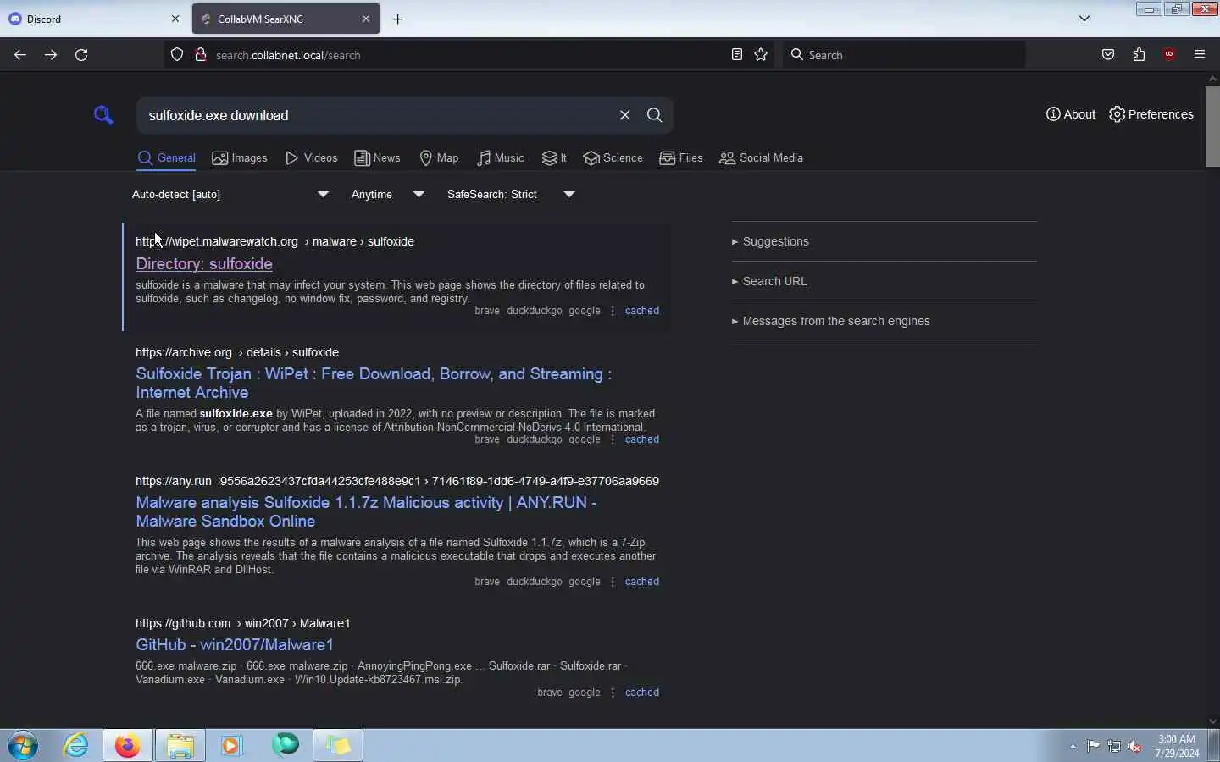The height and width of the screenshot is (762, 1220).
Task: Clear the search query with X
Action: 625,115
